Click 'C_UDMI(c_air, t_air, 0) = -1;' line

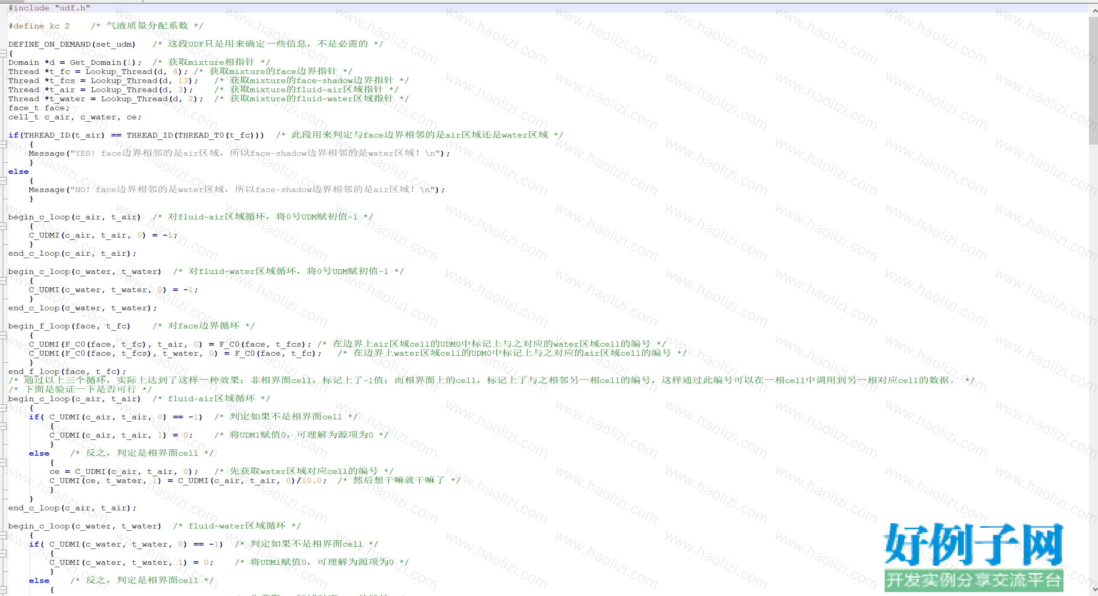[103, 235]
